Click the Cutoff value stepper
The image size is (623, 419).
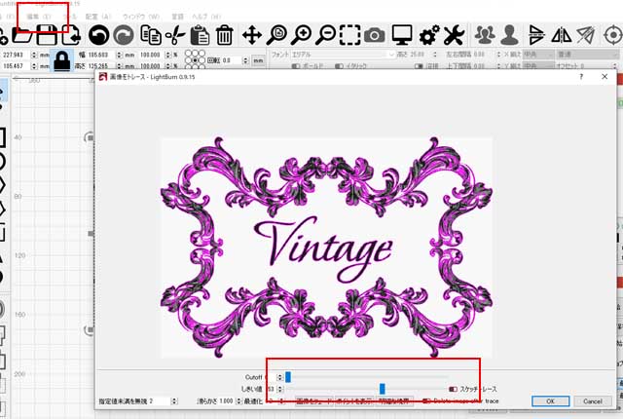coord(279,377)
